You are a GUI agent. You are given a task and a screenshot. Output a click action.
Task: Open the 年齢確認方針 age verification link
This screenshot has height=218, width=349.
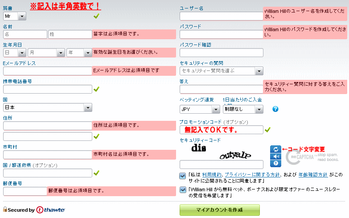pyautogui.click(x=313, y=175)
